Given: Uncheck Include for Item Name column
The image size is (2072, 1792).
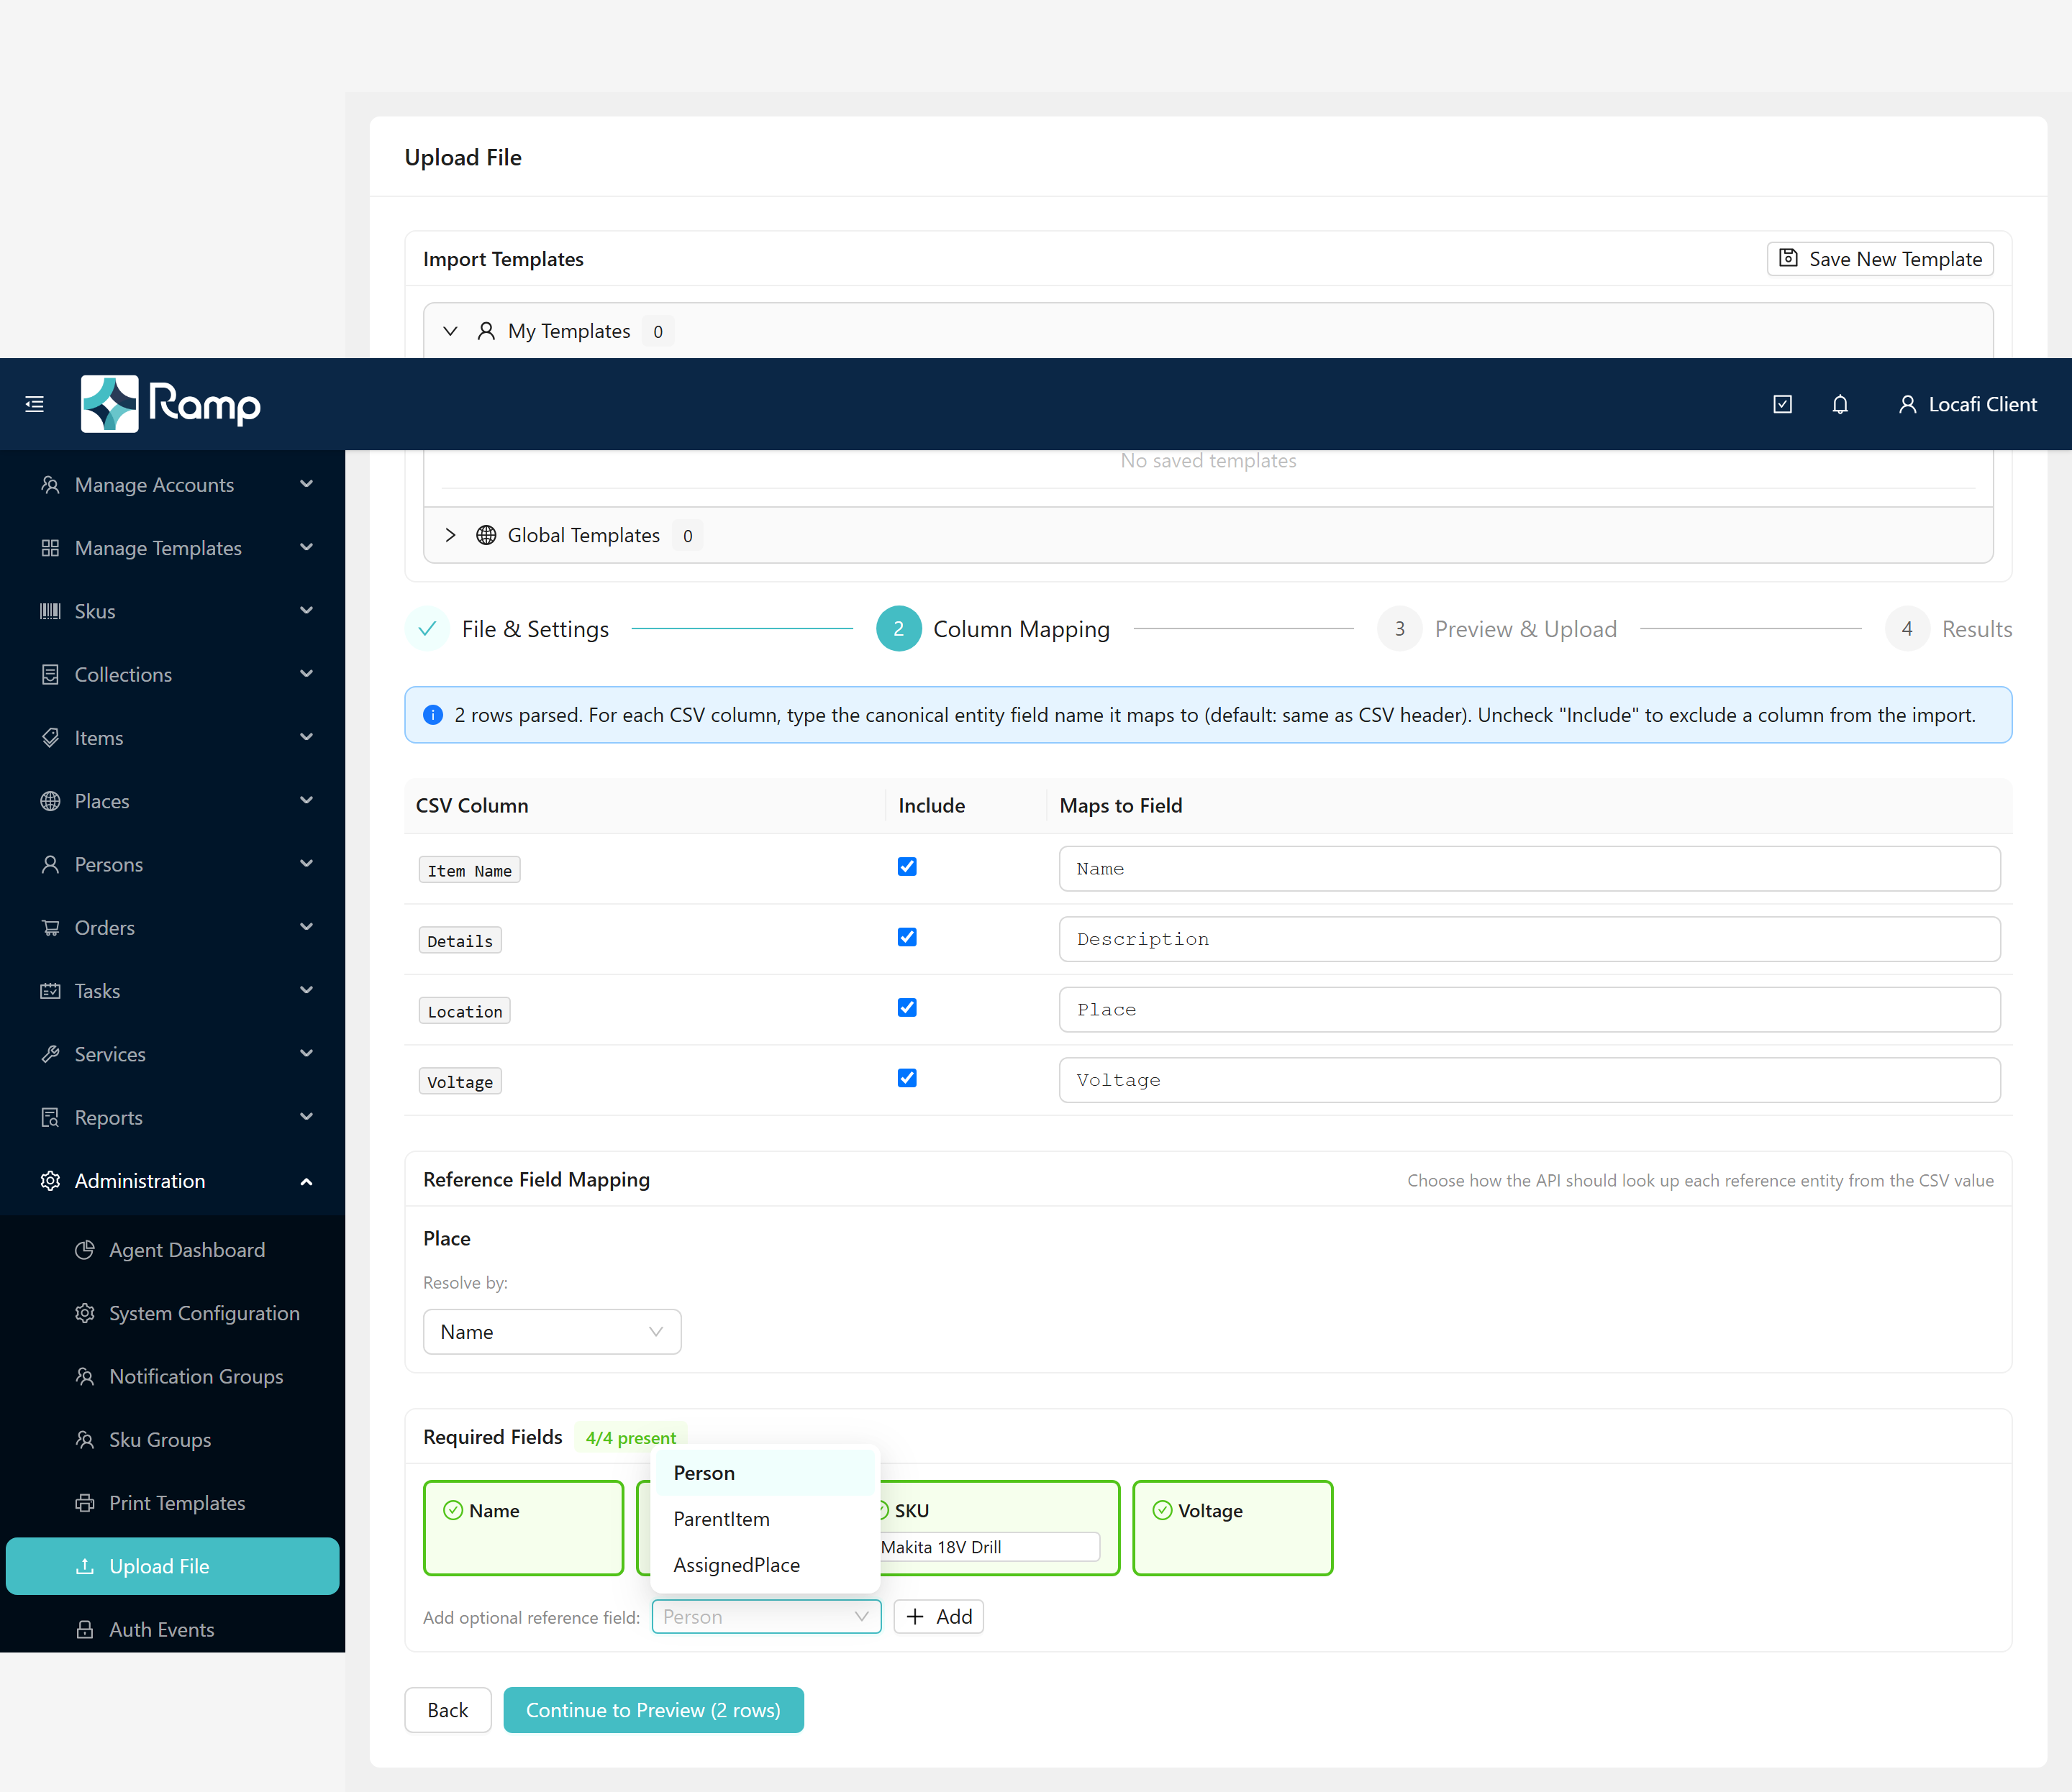Looking at the screenshot, I should (906, 867).
